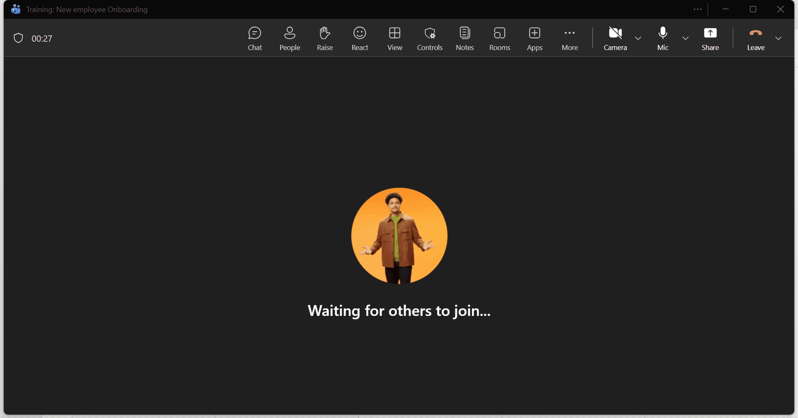This screenshot has width=798, height=418.
Task: Open meeting Controls
Action: click(429, 38)
